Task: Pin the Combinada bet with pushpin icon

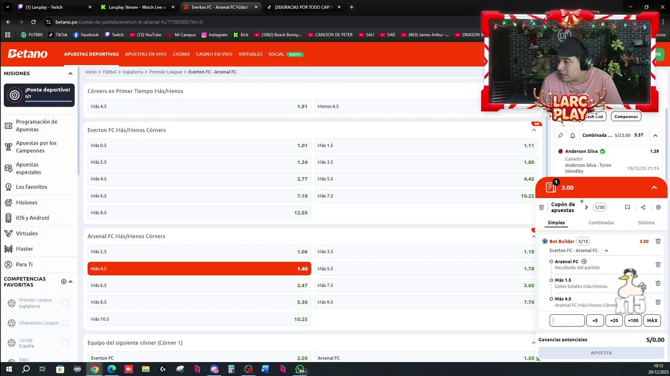Action: pyautogui.click(x=561, y=135)
